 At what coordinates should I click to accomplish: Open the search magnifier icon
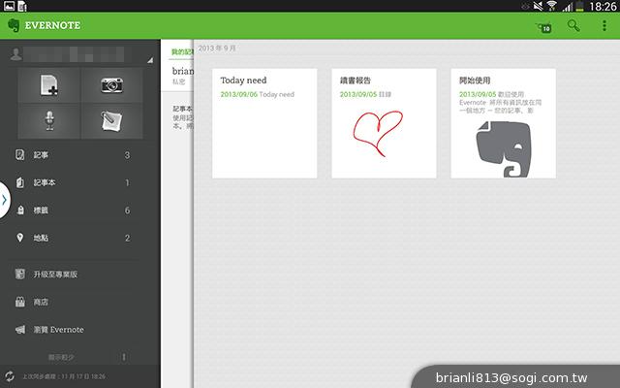(573, 26)
